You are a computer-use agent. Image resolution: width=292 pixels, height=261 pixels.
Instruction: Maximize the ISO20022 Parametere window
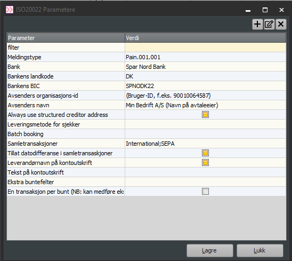coord(265,10)
